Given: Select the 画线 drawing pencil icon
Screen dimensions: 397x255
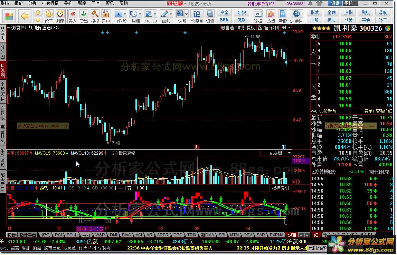Looking at the screenshot, I should [x=164, y=14].
